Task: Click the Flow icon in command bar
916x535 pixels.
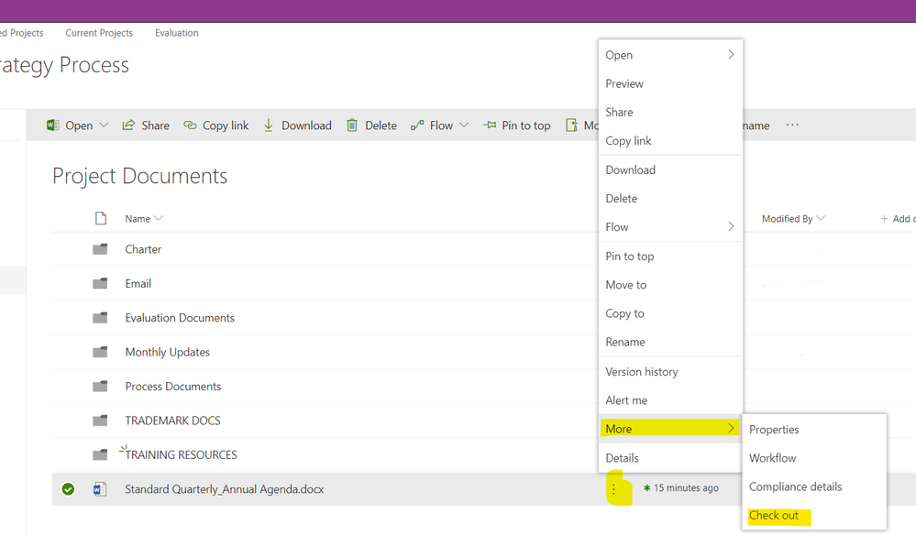Action: tap(417, 125)
